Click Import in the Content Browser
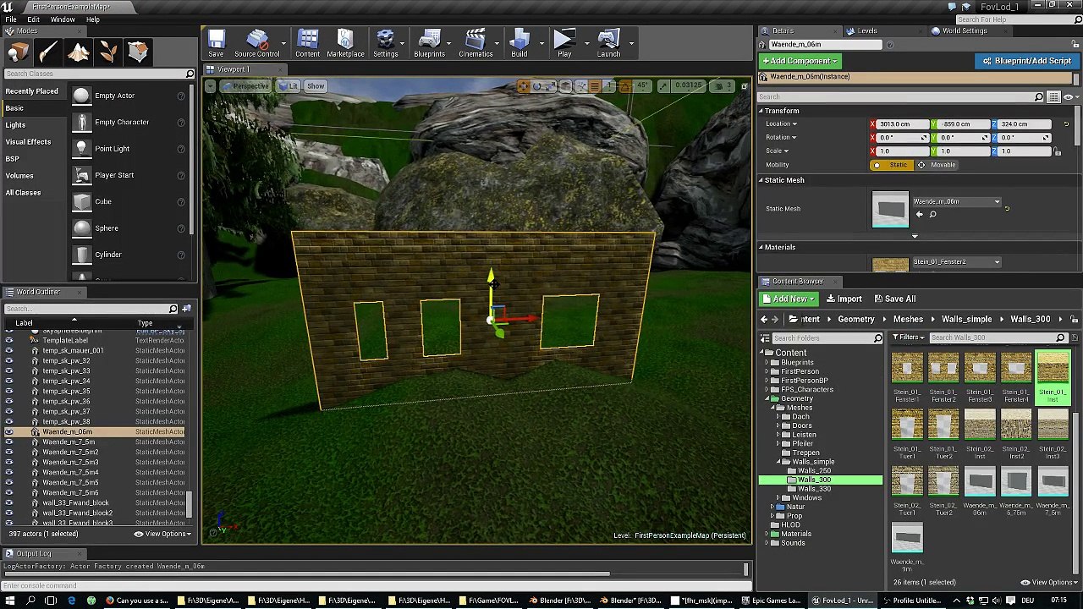Image resolution: width=1083 pixels, height=609 pixels. point(844,299)
